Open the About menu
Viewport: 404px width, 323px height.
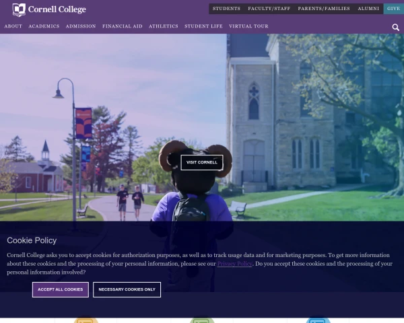click(13, 26)
